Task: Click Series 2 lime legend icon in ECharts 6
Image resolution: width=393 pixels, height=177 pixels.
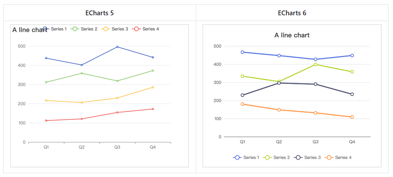Action: 267,157
